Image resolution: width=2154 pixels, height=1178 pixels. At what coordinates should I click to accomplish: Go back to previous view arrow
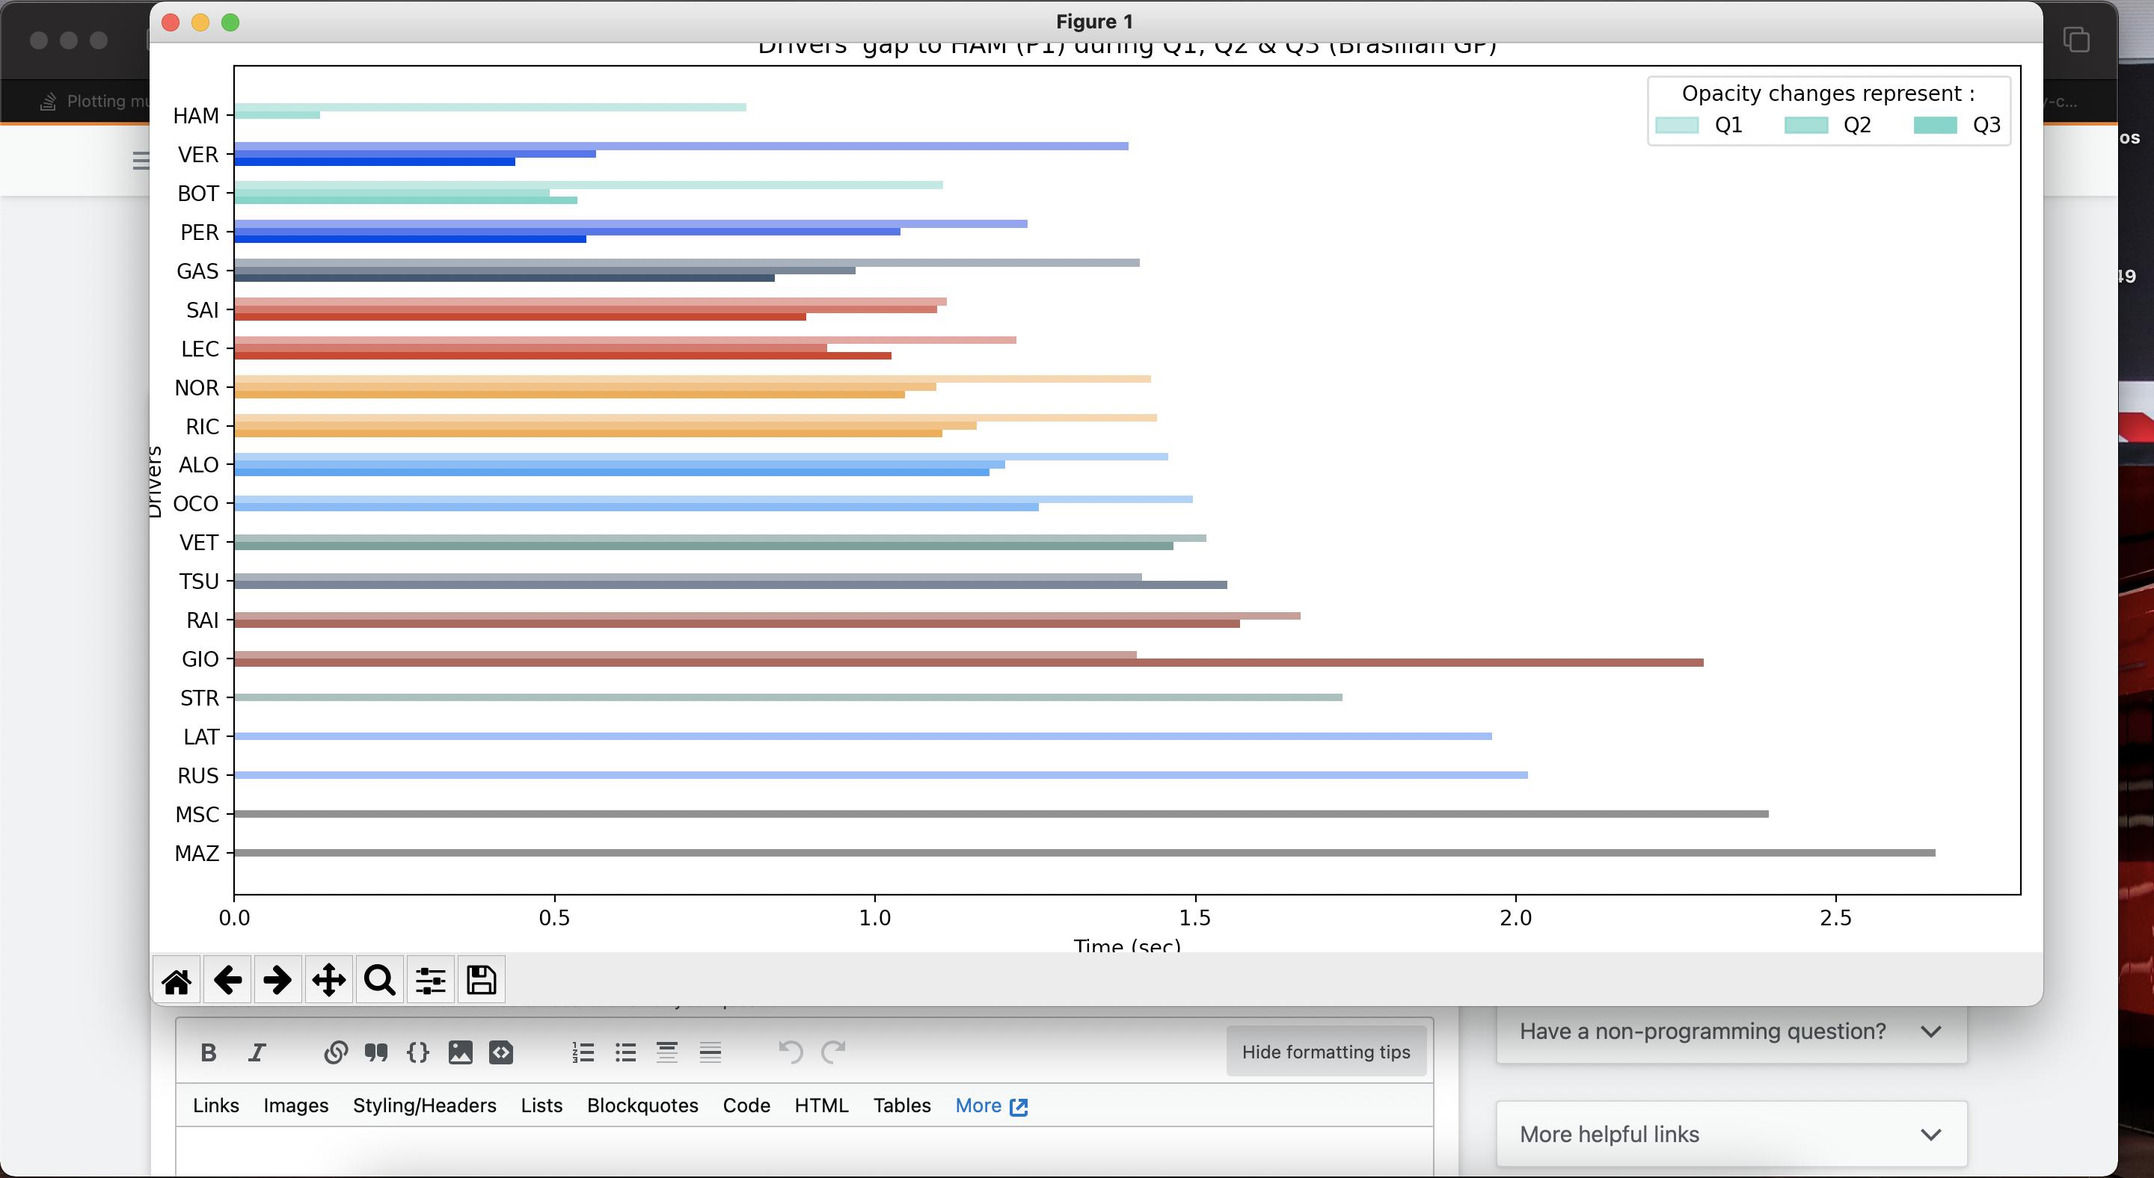click(227, 981)
